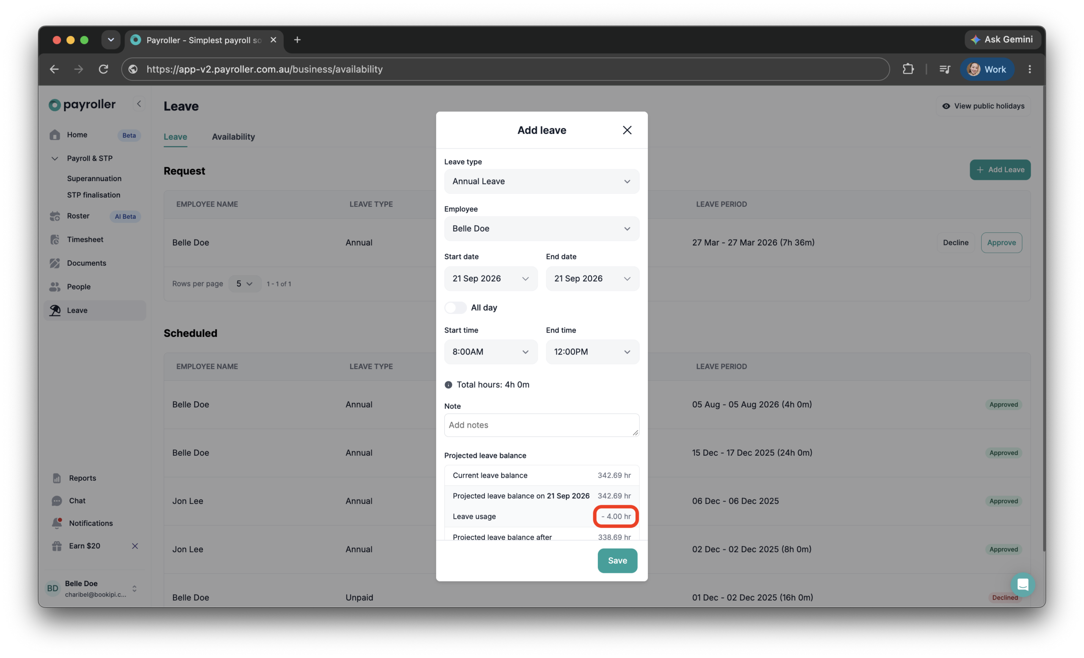Open the Employee dropdown showing Belle Doe
1084x658 pixels.
click(542, 229)
